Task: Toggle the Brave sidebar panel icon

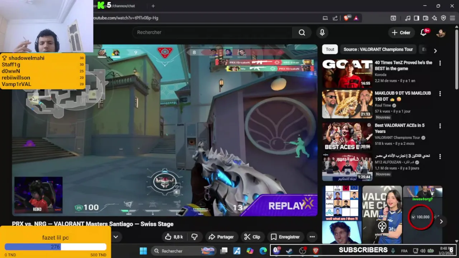Action: coord(416,18)
